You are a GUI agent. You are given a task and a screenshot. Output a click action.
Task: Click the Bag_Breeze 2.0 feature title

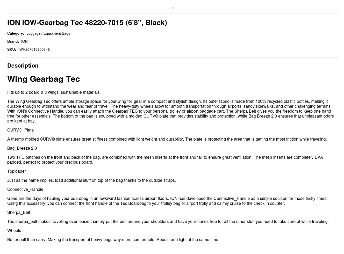[x=22, y=148]
